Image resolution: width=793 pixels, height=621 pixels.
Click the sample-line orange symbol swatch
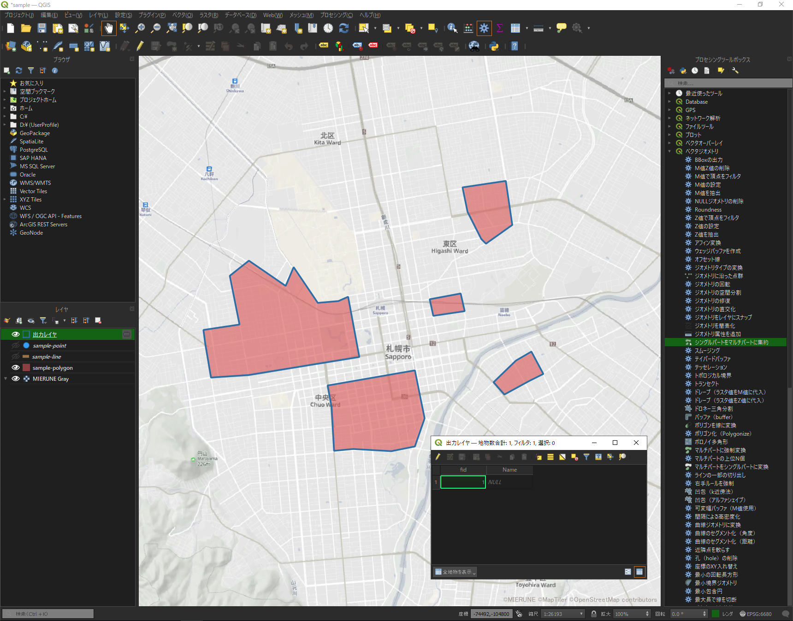tap(26, 356)
